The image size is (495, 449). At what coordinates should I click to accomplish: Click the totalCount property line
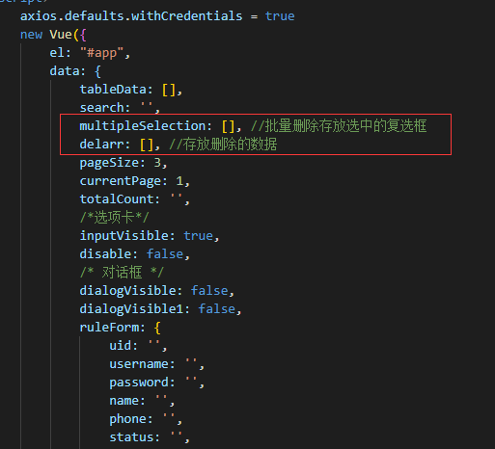click(x=134, y=199)
